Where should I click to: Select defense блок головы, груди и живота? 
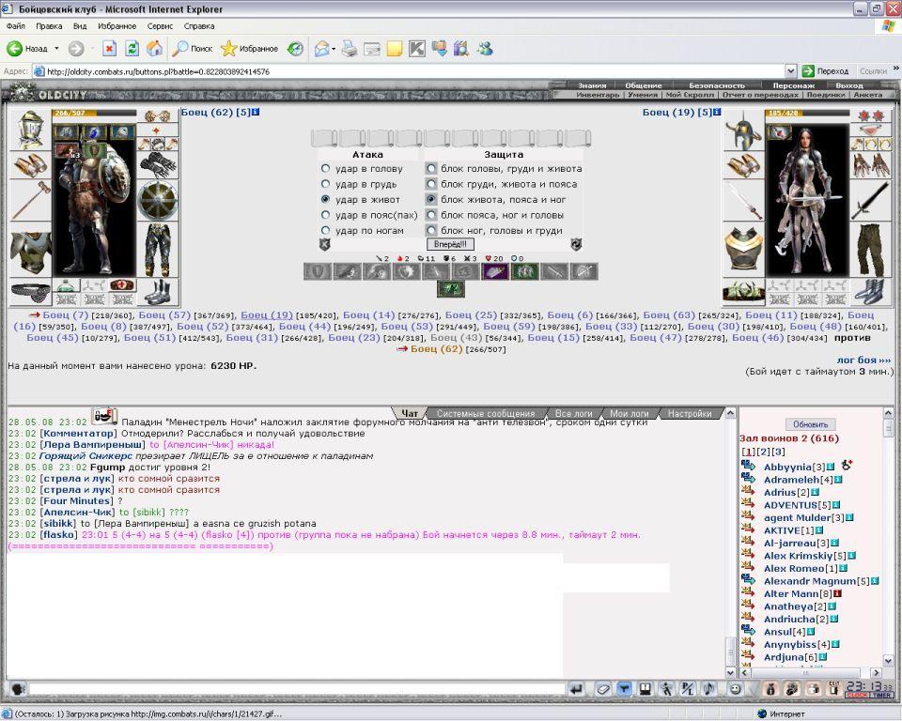[431, 168]
